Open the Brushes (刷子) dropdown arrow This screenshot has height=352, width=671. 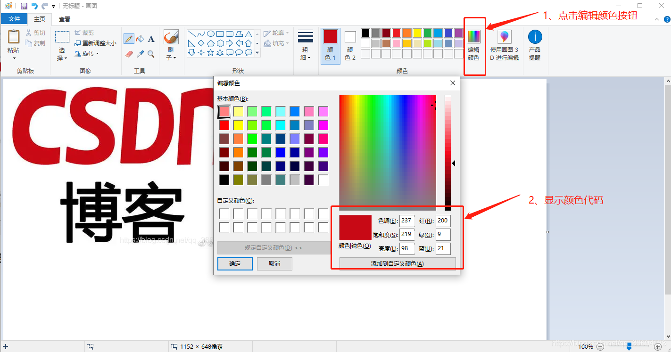point(174,58)
